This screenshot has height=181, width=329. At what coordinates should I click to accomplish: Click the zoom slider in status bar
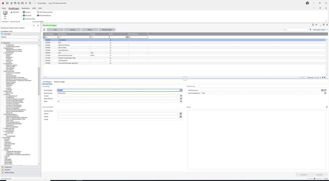coord(314,179)
